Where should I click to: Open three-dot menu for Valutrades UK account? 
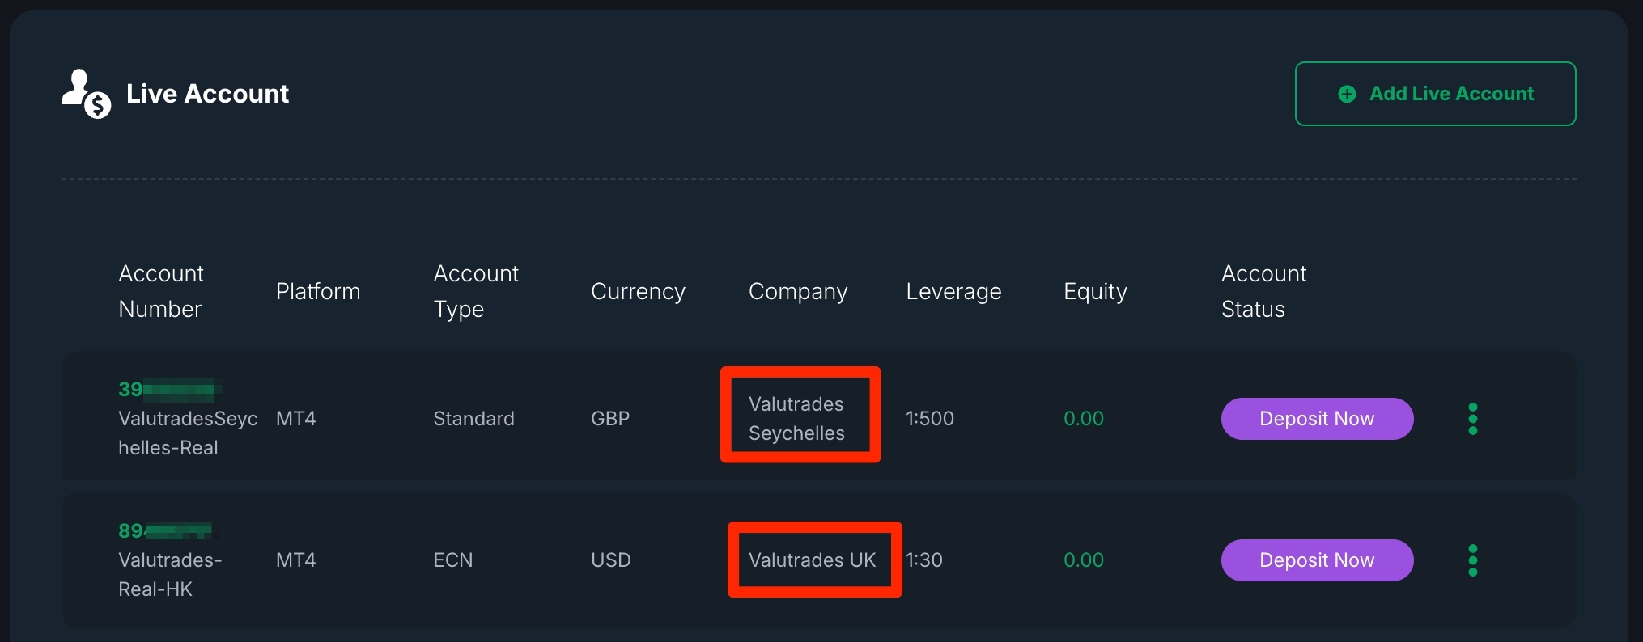pos(1473,560)
